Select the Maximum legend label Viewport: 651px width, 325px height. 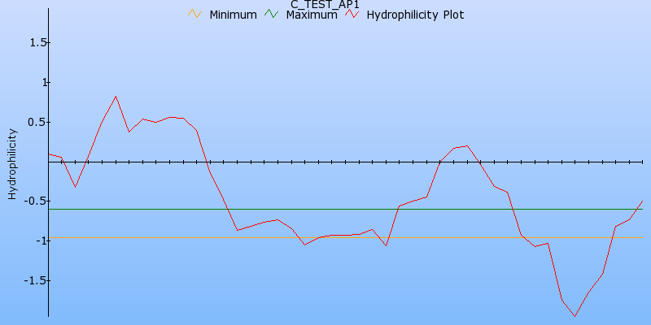pyautogui.click(x=311, y=15)
